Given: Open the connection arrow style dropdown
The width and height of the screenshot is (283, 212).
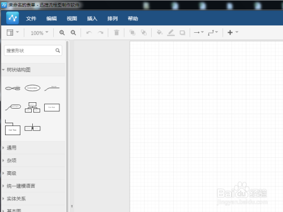Looking at the screenshot, I should coord(199,32).
